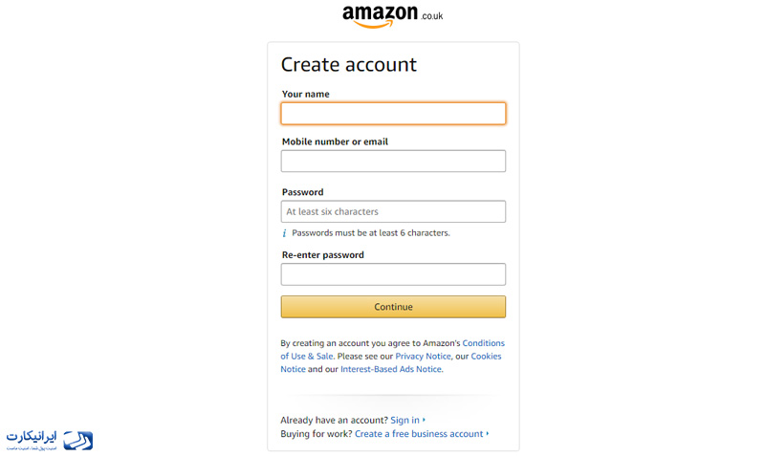765x456 pixels.
Task: Click the arrow after Create a free business account
Action: 488,434
